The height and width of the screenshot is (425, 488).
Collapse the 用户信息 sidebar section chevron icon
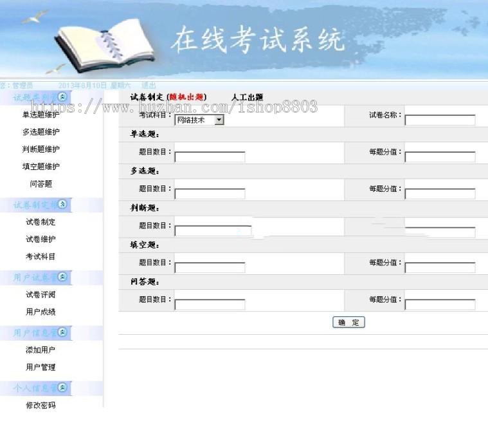click(62, 332)
